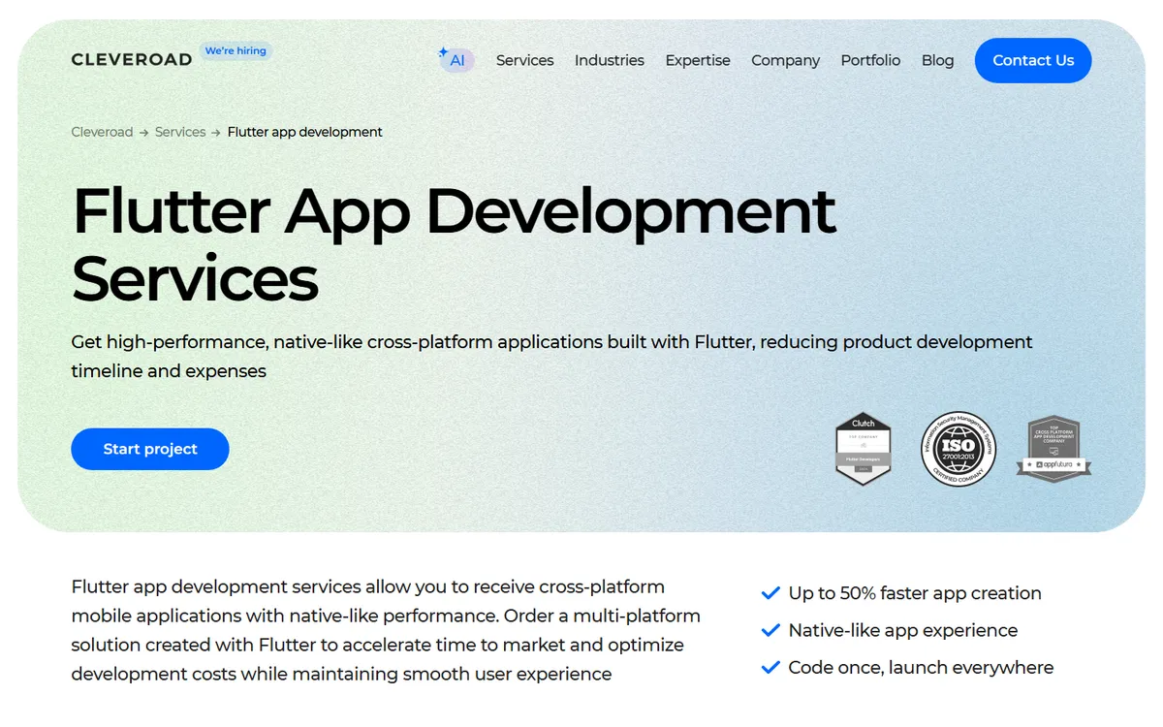Open the Expertise menu
Viewport: 1163px width, 727px height.
698,60
